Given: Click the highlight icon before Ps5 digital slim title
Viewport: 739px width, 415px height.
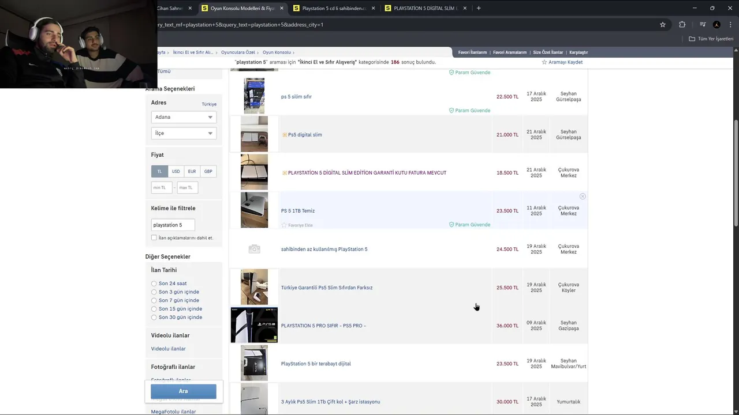Looking at the screenshot, I should point(285,135).
